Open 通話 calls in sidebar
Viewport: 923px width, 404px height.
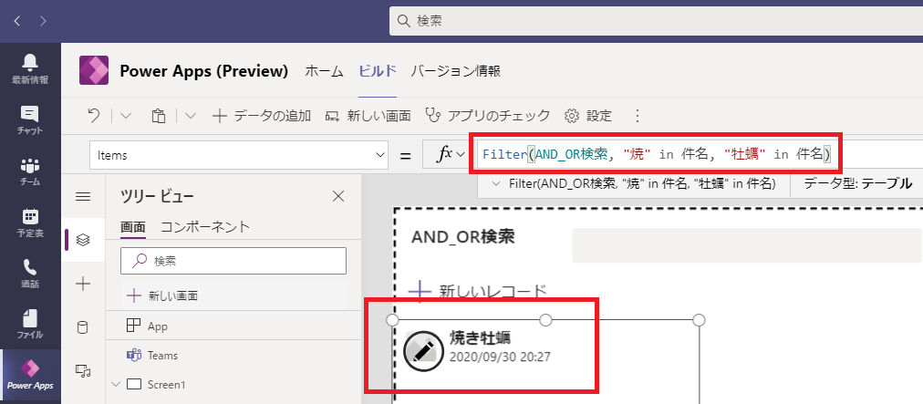coord(30,273)
